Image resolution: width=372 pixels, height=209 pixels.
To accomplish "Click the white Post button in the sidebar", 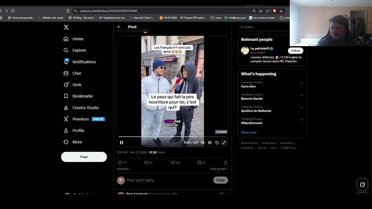I will (x=84, y=157).
